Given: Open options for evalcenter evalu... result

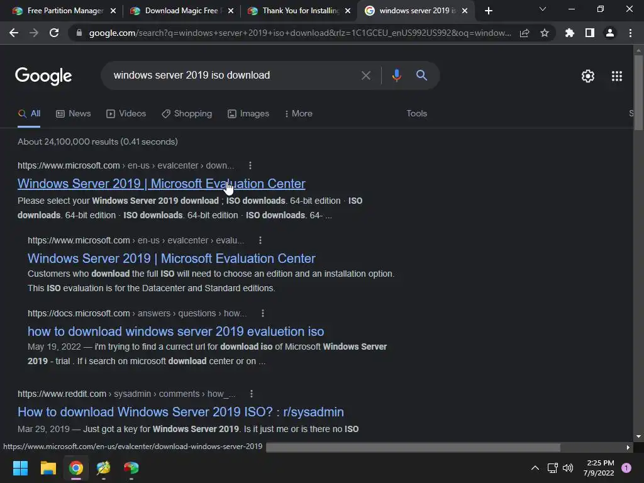Looking at the screenshot, I should pyautogui.click(x=260, y=240).
